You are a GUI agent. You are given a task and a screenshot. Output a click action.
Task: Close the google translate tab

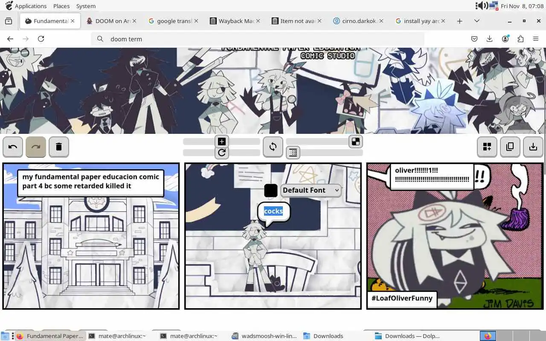(196, 21)
